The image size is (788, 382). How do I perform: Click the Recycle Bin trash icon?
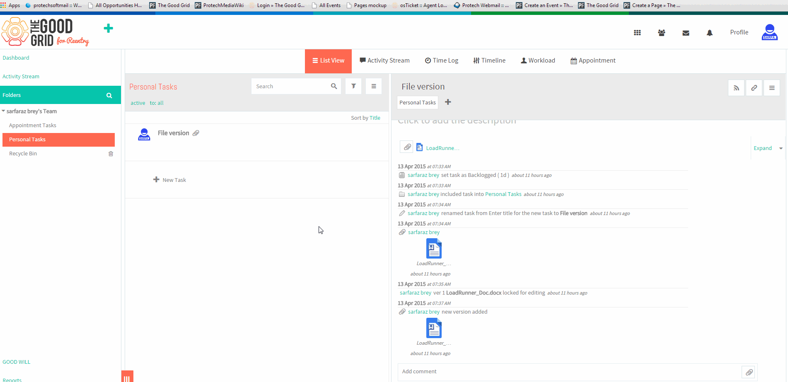(111, 154)
